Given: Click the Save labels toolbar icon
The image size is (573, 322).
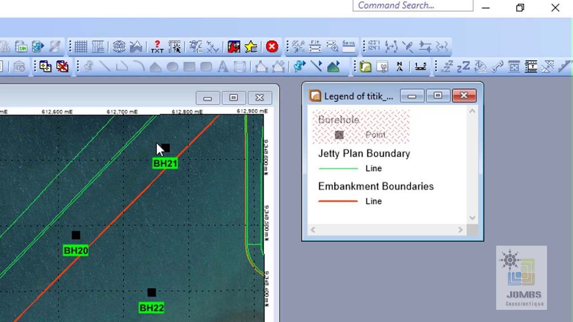Looking at the screenshot, I should click(348, 47).
